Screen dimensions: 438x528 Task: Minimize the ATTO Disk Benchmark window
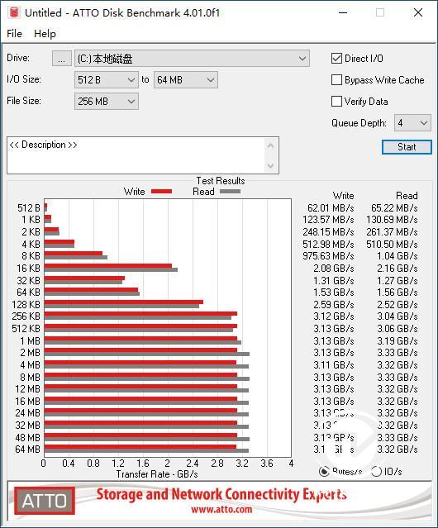pos(343,12)
